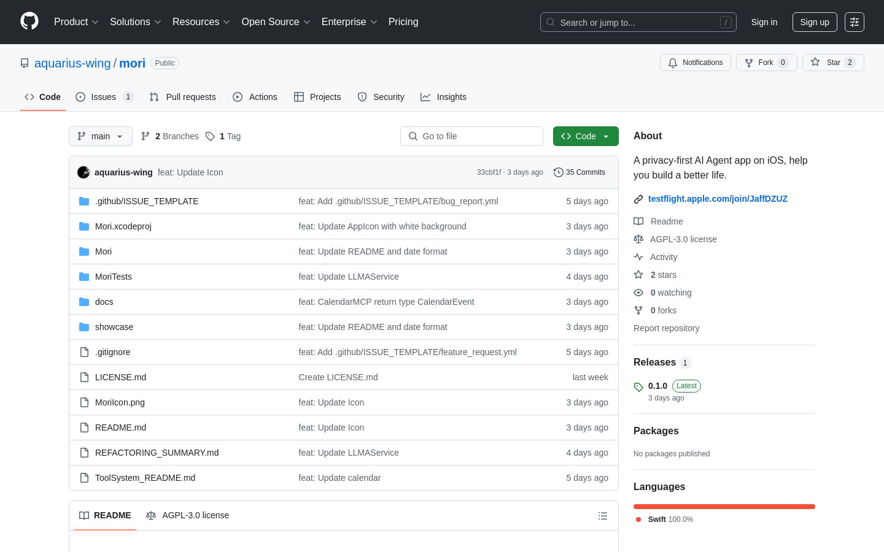The image size is (884, 552).
Task: Click the Mori.xcodeproj folder icon
Action: (x=84, y=226)
